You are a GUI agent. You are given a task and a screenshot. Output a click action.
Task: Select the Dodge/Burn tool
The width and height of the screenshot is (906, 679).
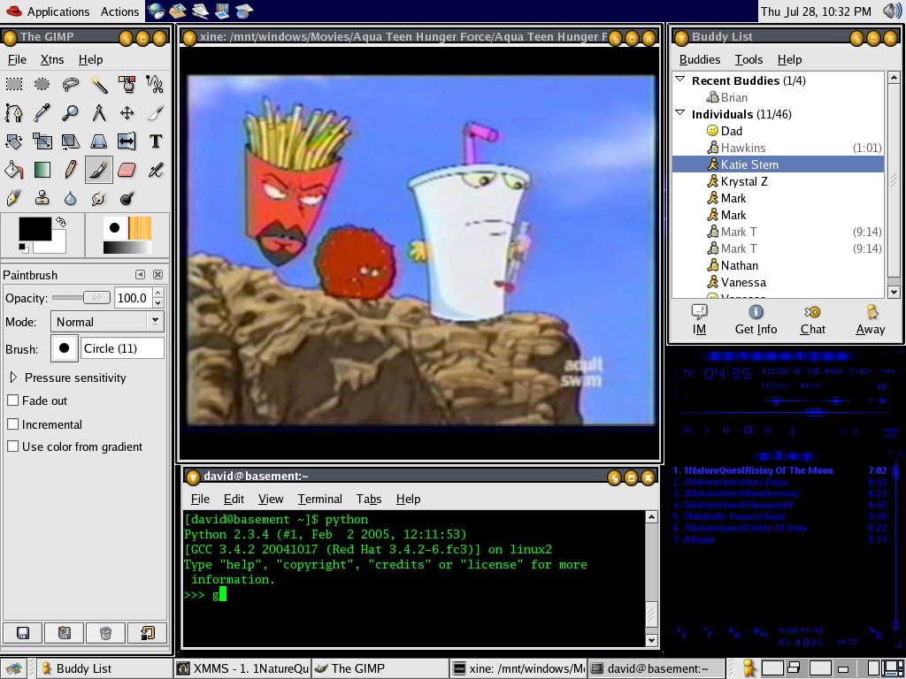127,198
